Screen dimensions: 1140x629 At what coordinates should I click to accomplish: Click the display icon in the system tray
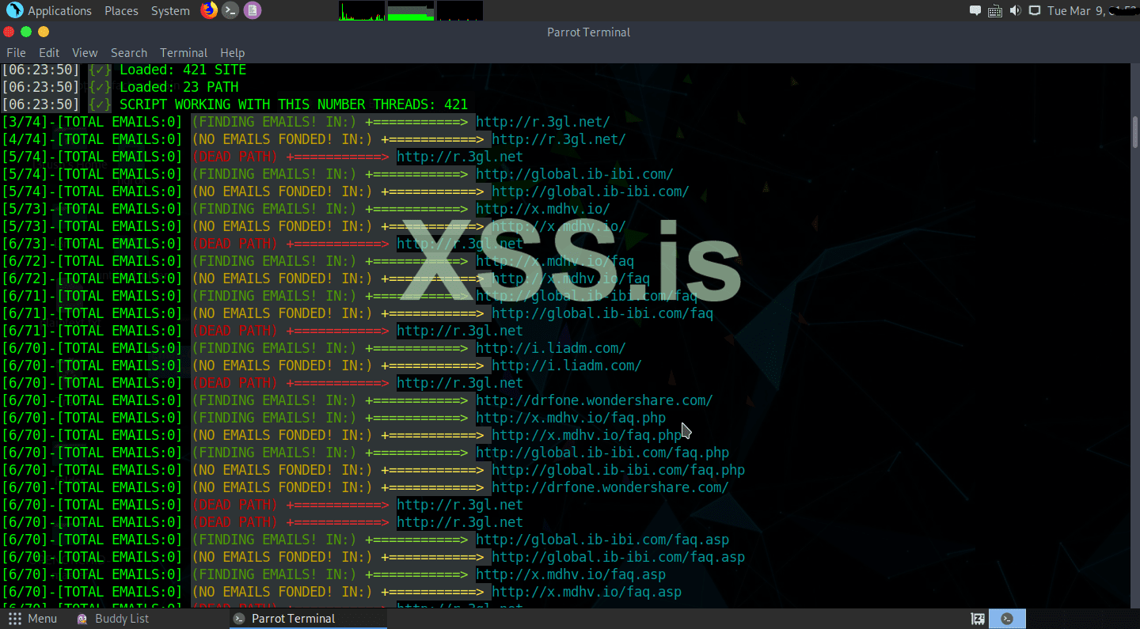1034,10
